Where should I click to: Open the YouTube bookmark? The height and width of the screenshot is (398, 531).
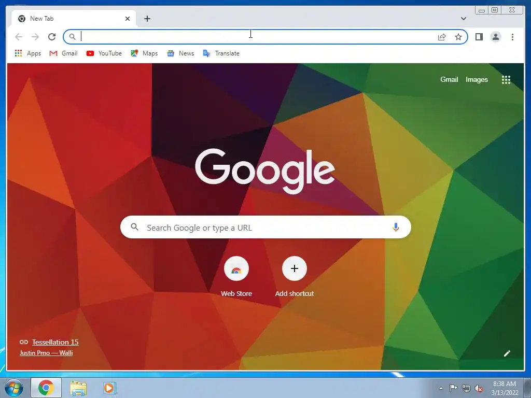[104, 53]
